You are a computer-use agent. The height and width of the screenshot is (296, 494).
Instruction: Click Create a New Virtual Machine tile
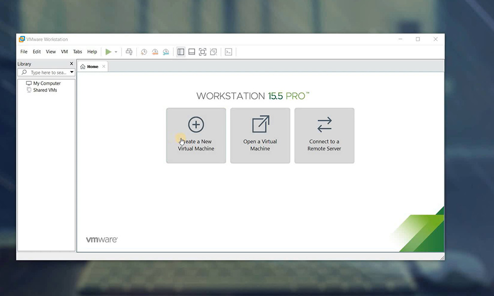(196, 136)
